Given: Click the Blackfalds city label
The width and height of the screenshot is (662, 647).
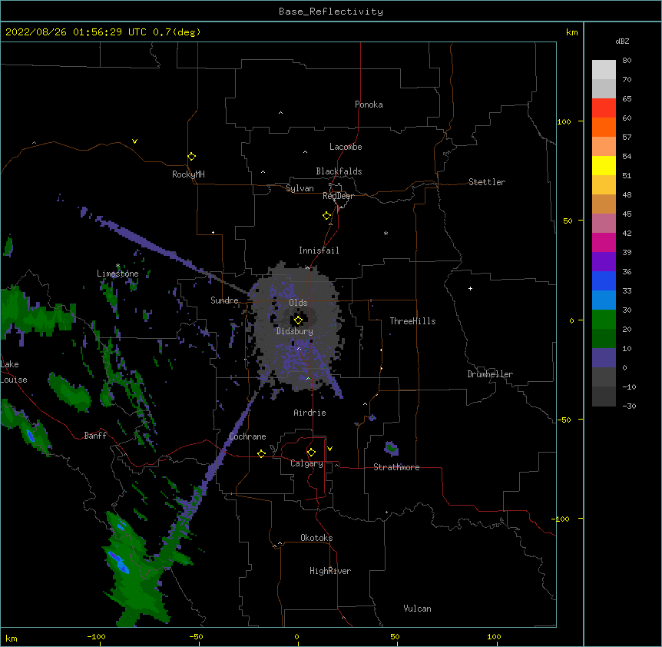Looking at the screenshot, I should (339, 171).
